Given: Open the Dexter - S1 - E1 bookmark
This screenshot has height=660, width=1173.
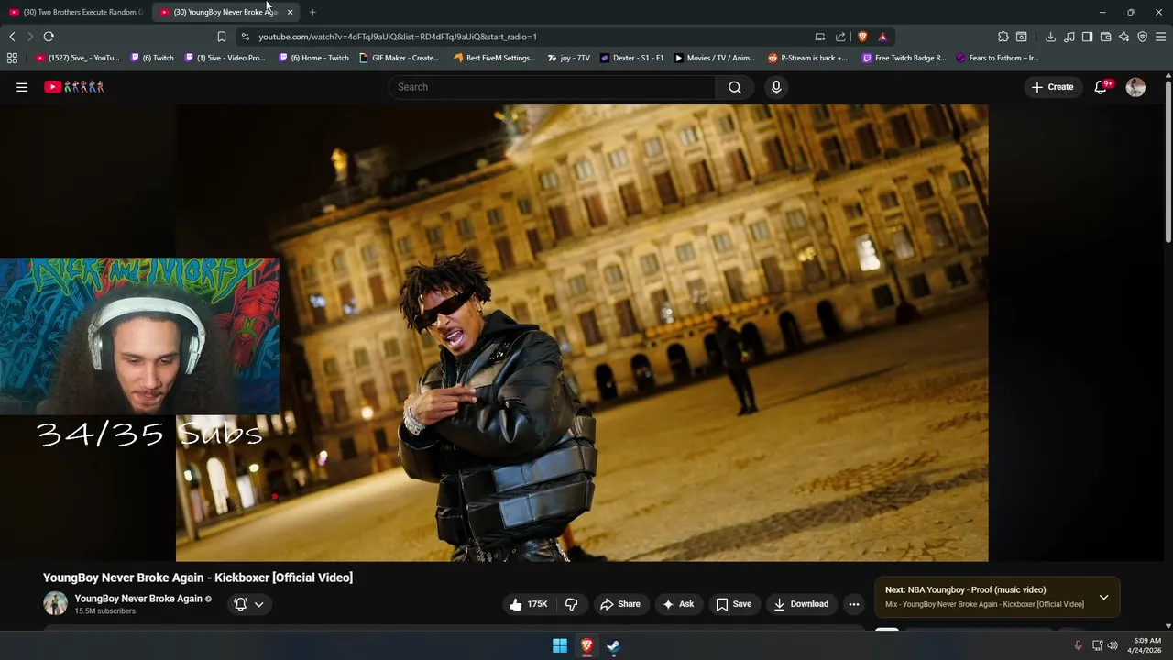Looking at the screenshot, I should click(631, 58).
